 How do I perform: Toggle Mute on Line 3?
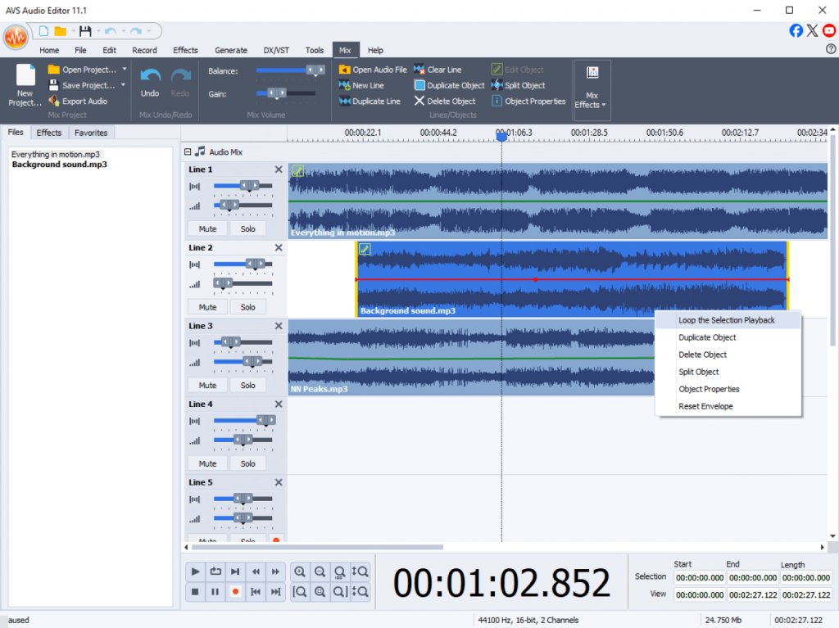[207, 385]
